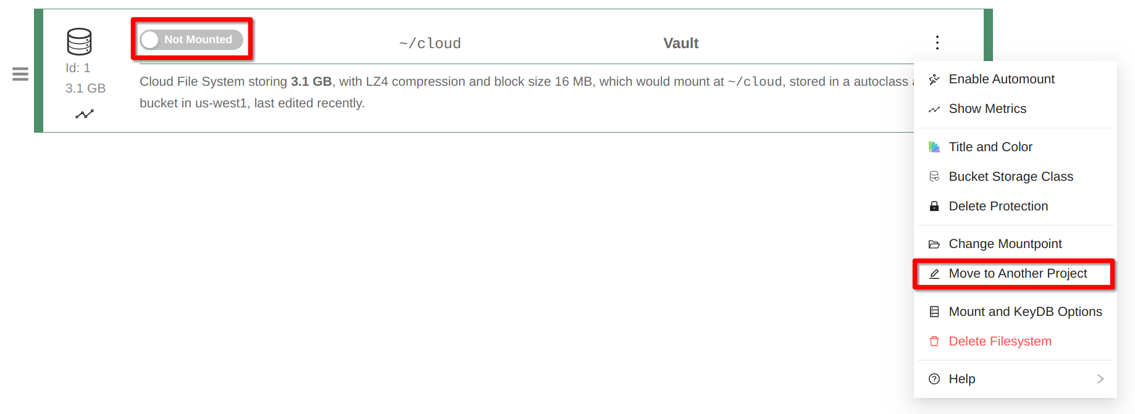Viewport: 1135px width, 414px height.
Task: Click the metrics graph icon under 3.1 GB
Action: (85, 114)
